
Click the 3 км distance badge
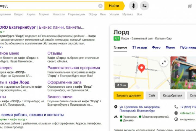[121, 85]
